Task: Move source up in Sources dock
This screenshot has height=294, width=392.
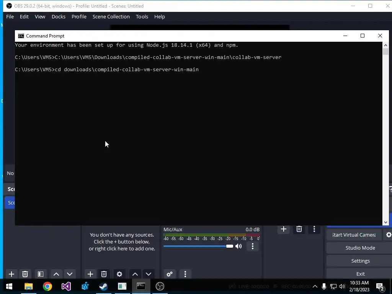Action: (135, 274)
